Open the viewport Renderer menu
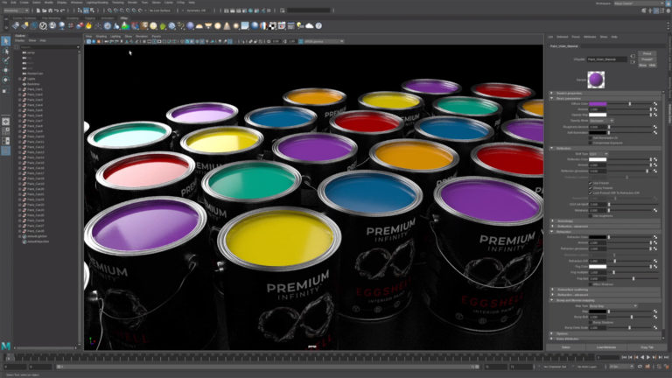The height and width of the screenshot is (378, 672). pyautogui.click(x=142, y=37)
